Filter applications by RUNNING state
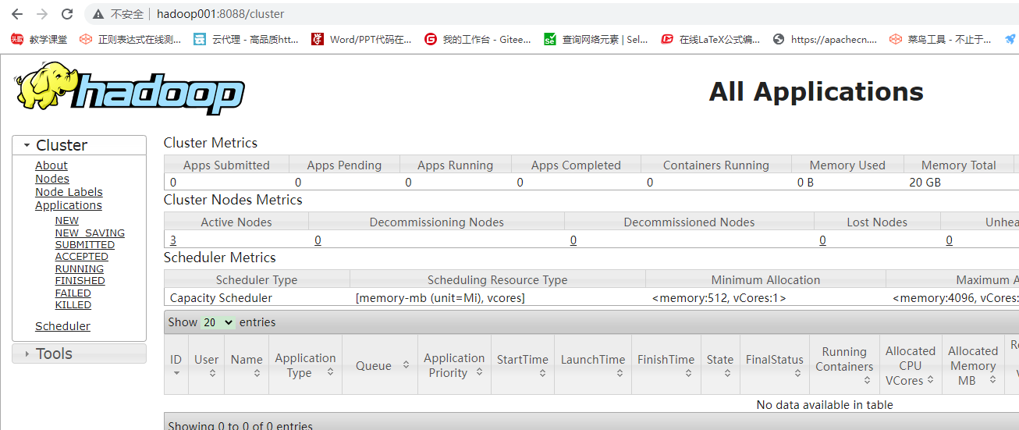Image resolution: width=1019 pixels, height=430 pixels. (80, 268)
